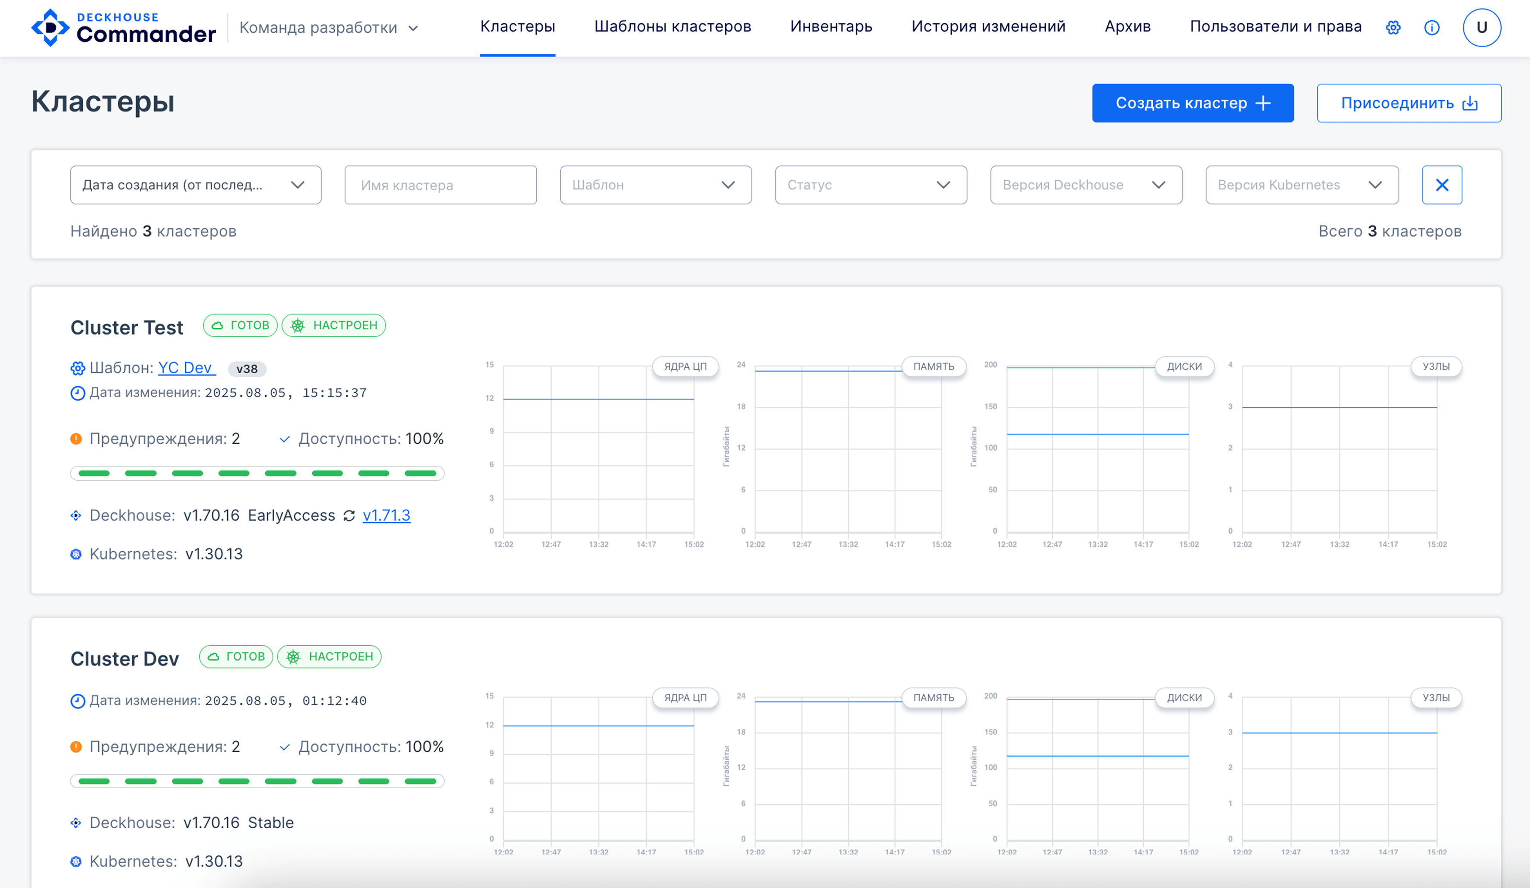This screenshot has height=888, width=1530.
Task: Click the template gear icon in Cluster Test
Action: 78,368
